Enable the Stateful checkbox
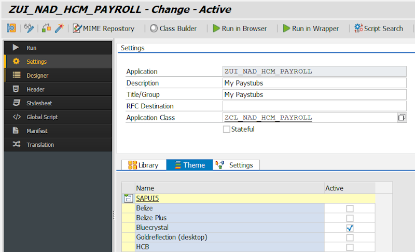Screen dimensions: 415x252 pos(227,129)
